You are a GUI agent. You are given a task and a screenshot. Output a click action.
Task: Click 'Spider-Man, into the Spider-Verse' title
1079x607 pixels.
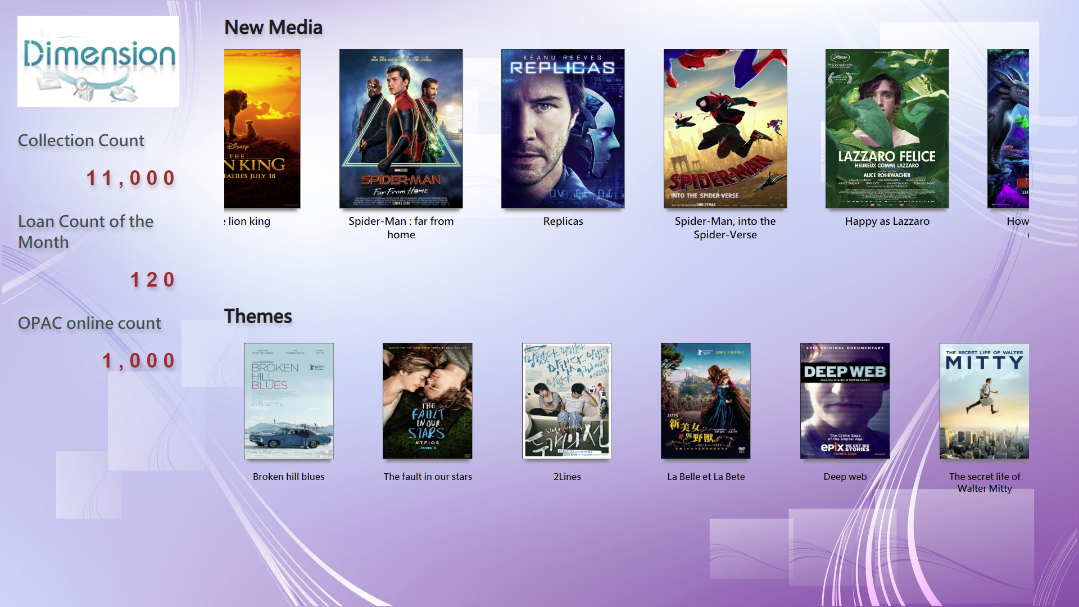[x=725, y=228]
